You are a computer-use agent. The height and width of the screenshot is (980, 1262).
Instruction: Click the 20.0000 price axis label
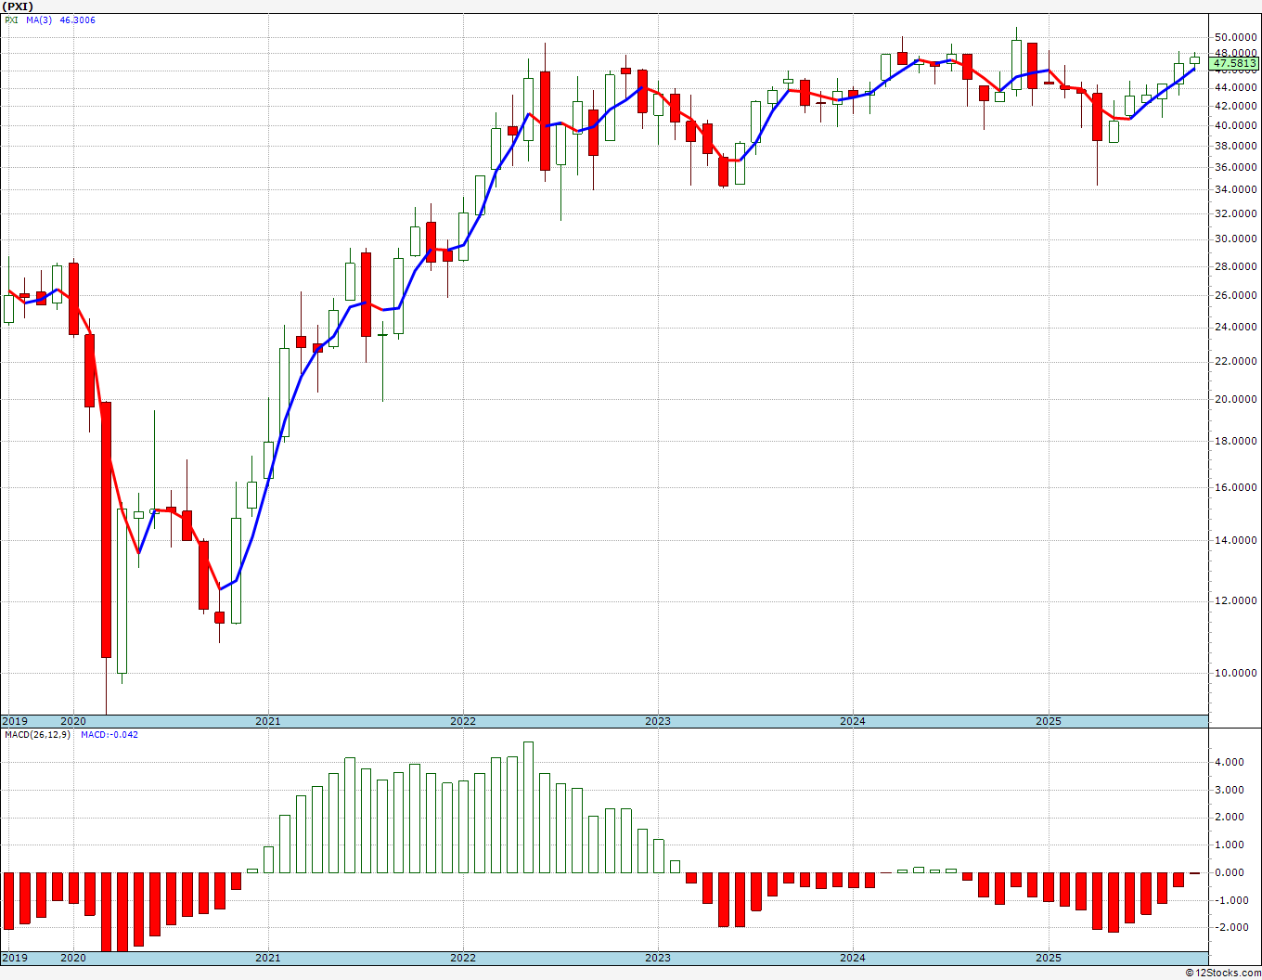(x=1235, y=399)
